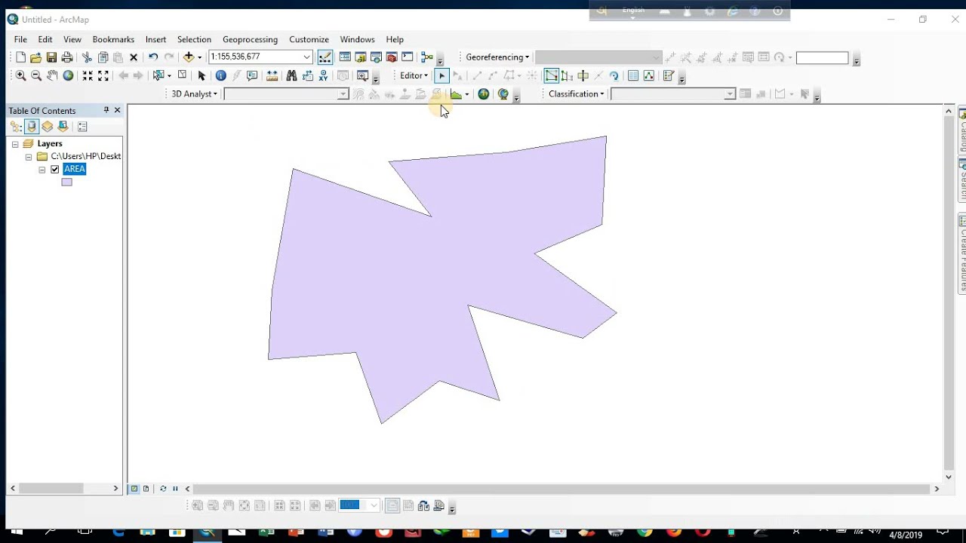This screenshot has width=966, height=543.
Task: Open the ModelBuilder window icon
Action: point(427,57)
